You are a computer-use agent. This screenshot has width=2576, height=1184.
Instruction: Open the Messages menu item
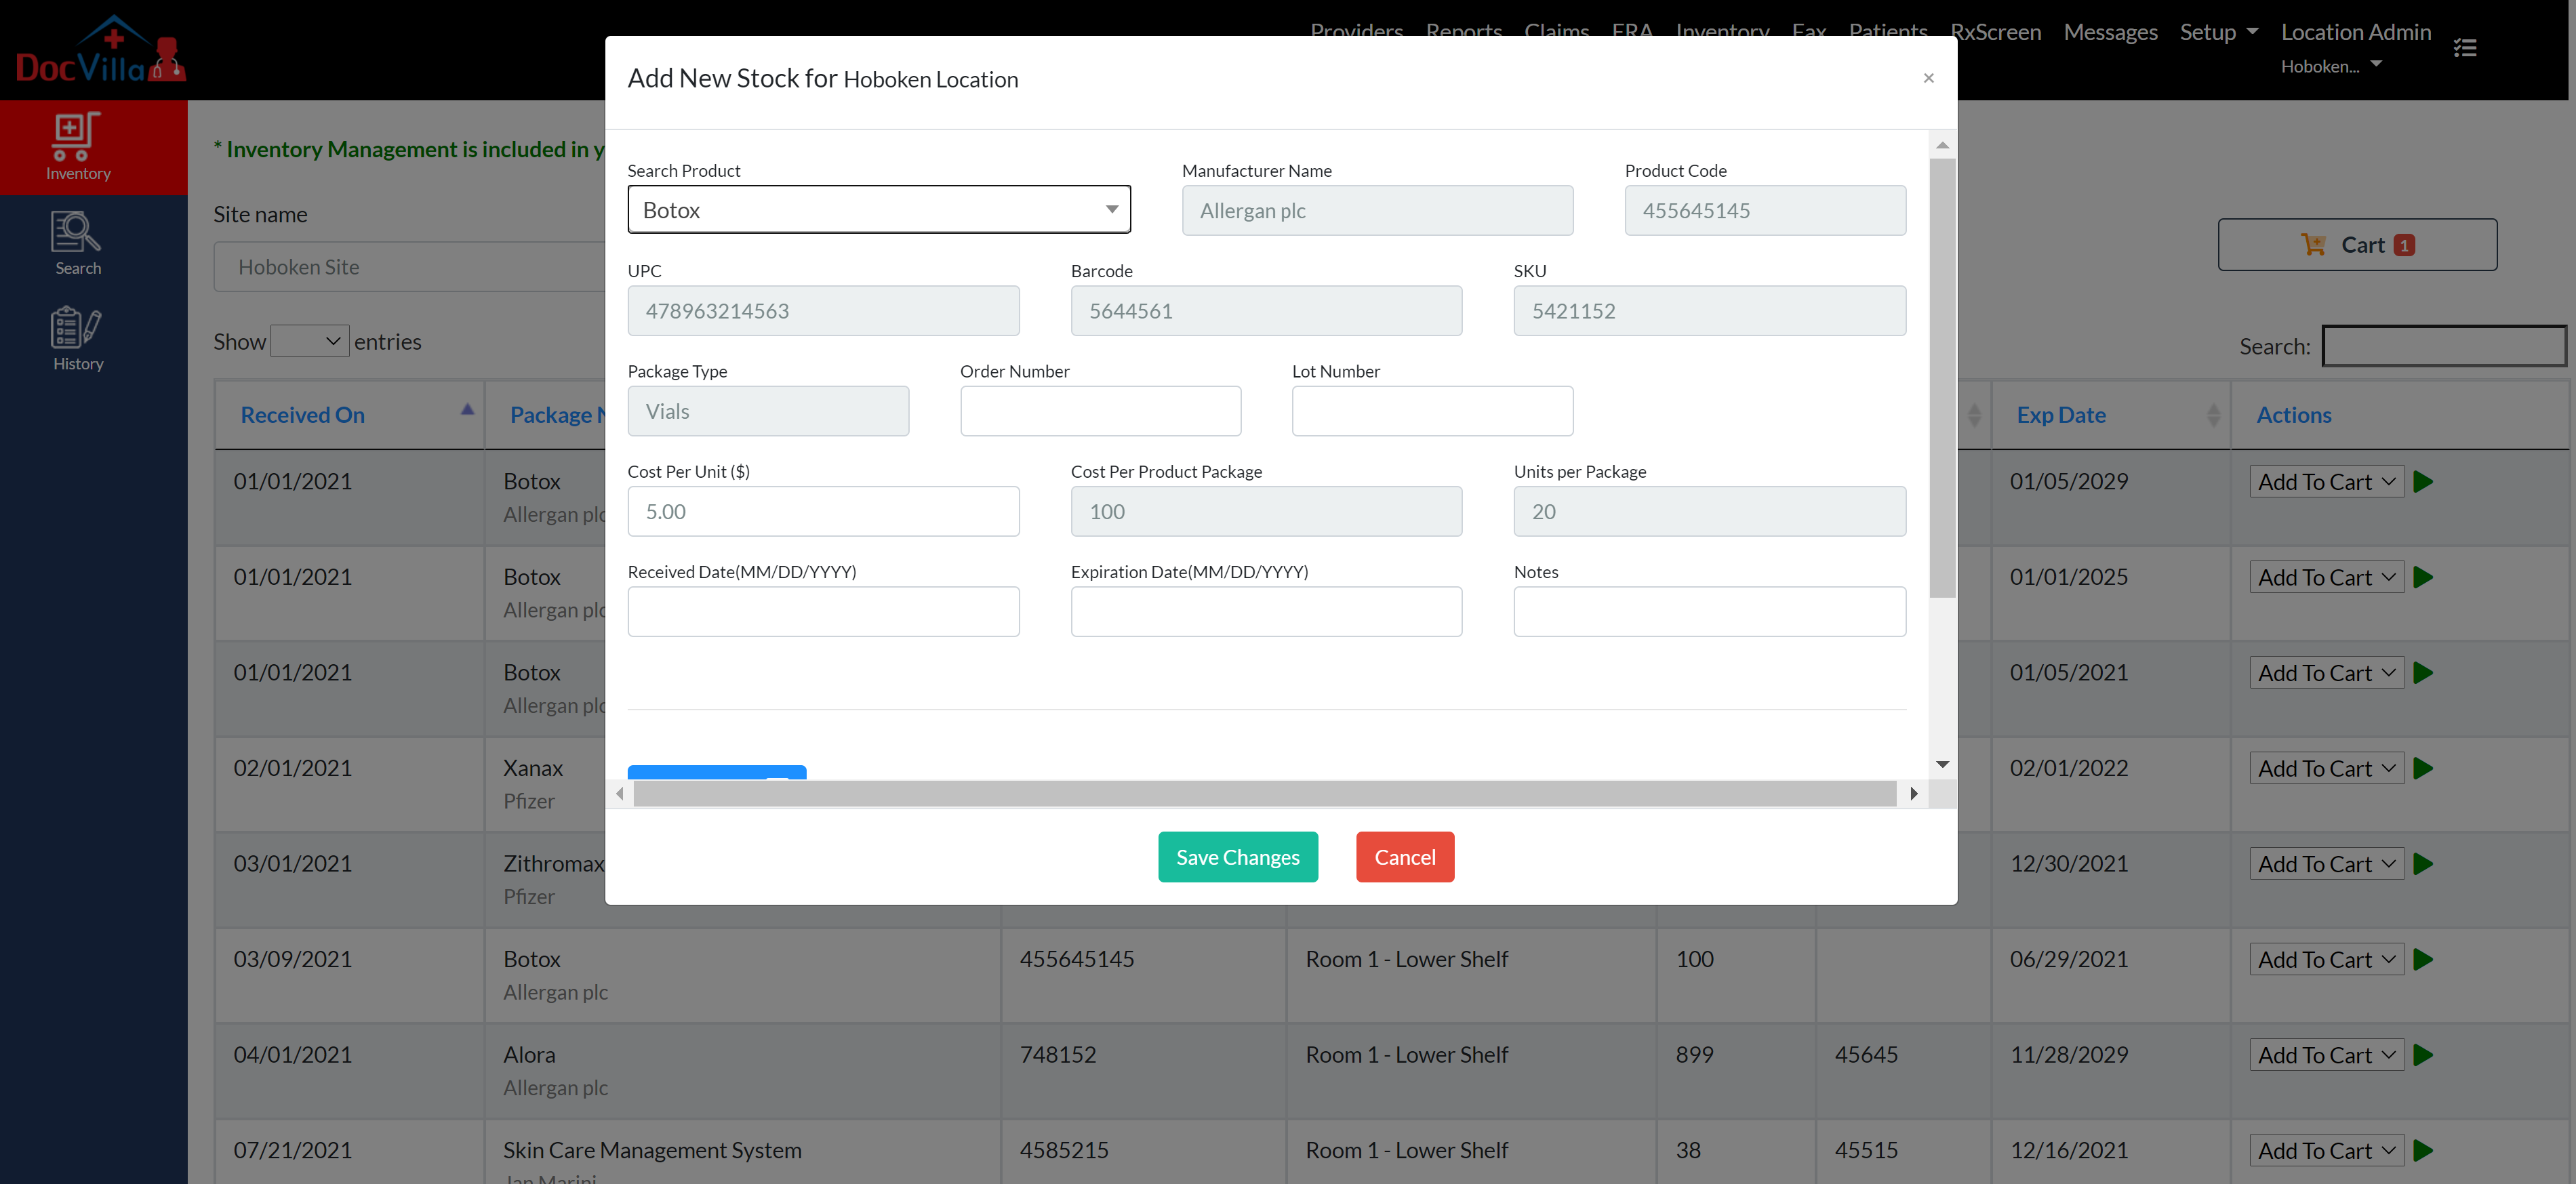point(2110,32)
